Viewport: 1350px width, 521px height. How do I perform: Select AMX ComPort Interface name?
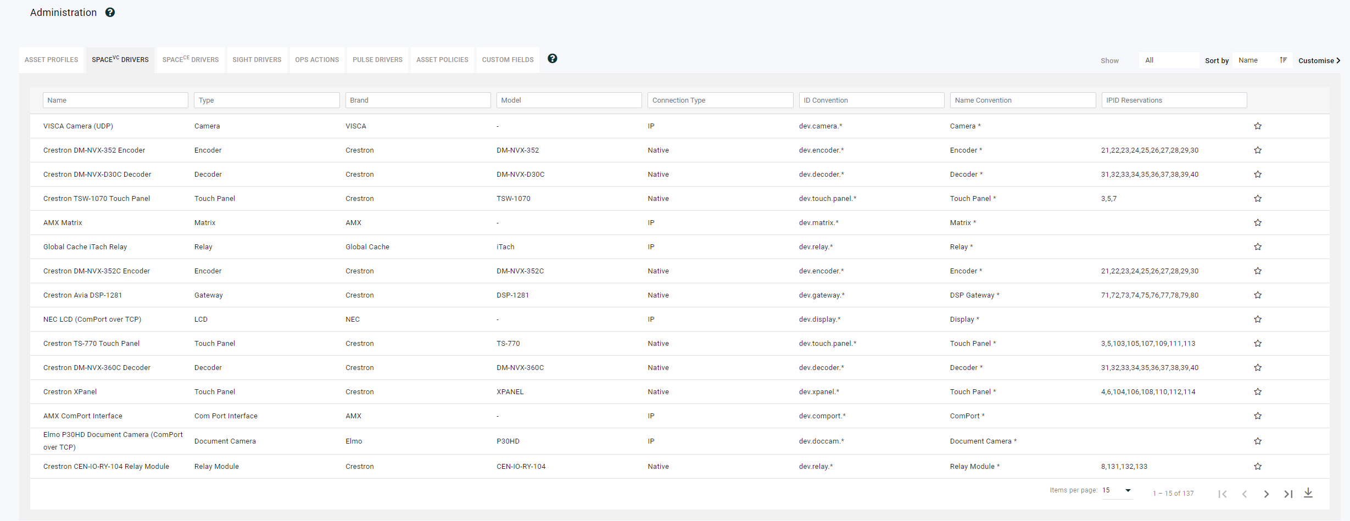[x=83, y=416]
